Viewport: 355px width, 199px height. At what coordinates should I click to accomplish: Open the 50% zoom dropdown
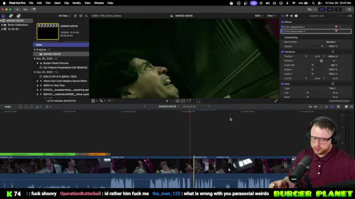259,16
